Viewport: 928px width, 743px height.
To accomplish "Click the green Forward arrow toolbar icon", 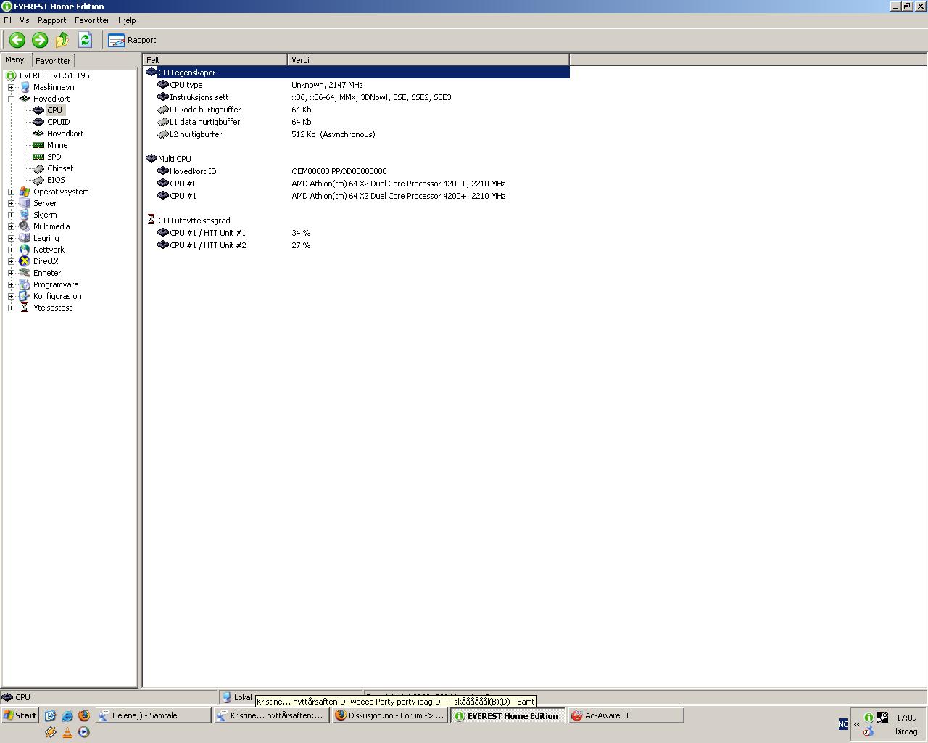I will 40,40.
